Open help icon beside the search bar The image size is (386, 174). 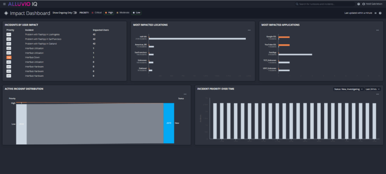(x=359, y=4)
